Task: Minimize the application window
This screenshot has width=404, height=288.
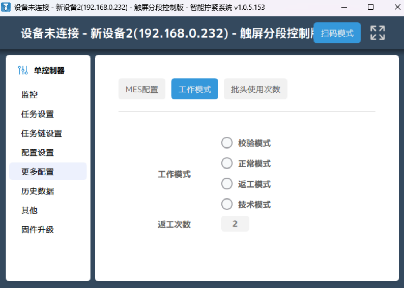Action: [x=344, y=7]
